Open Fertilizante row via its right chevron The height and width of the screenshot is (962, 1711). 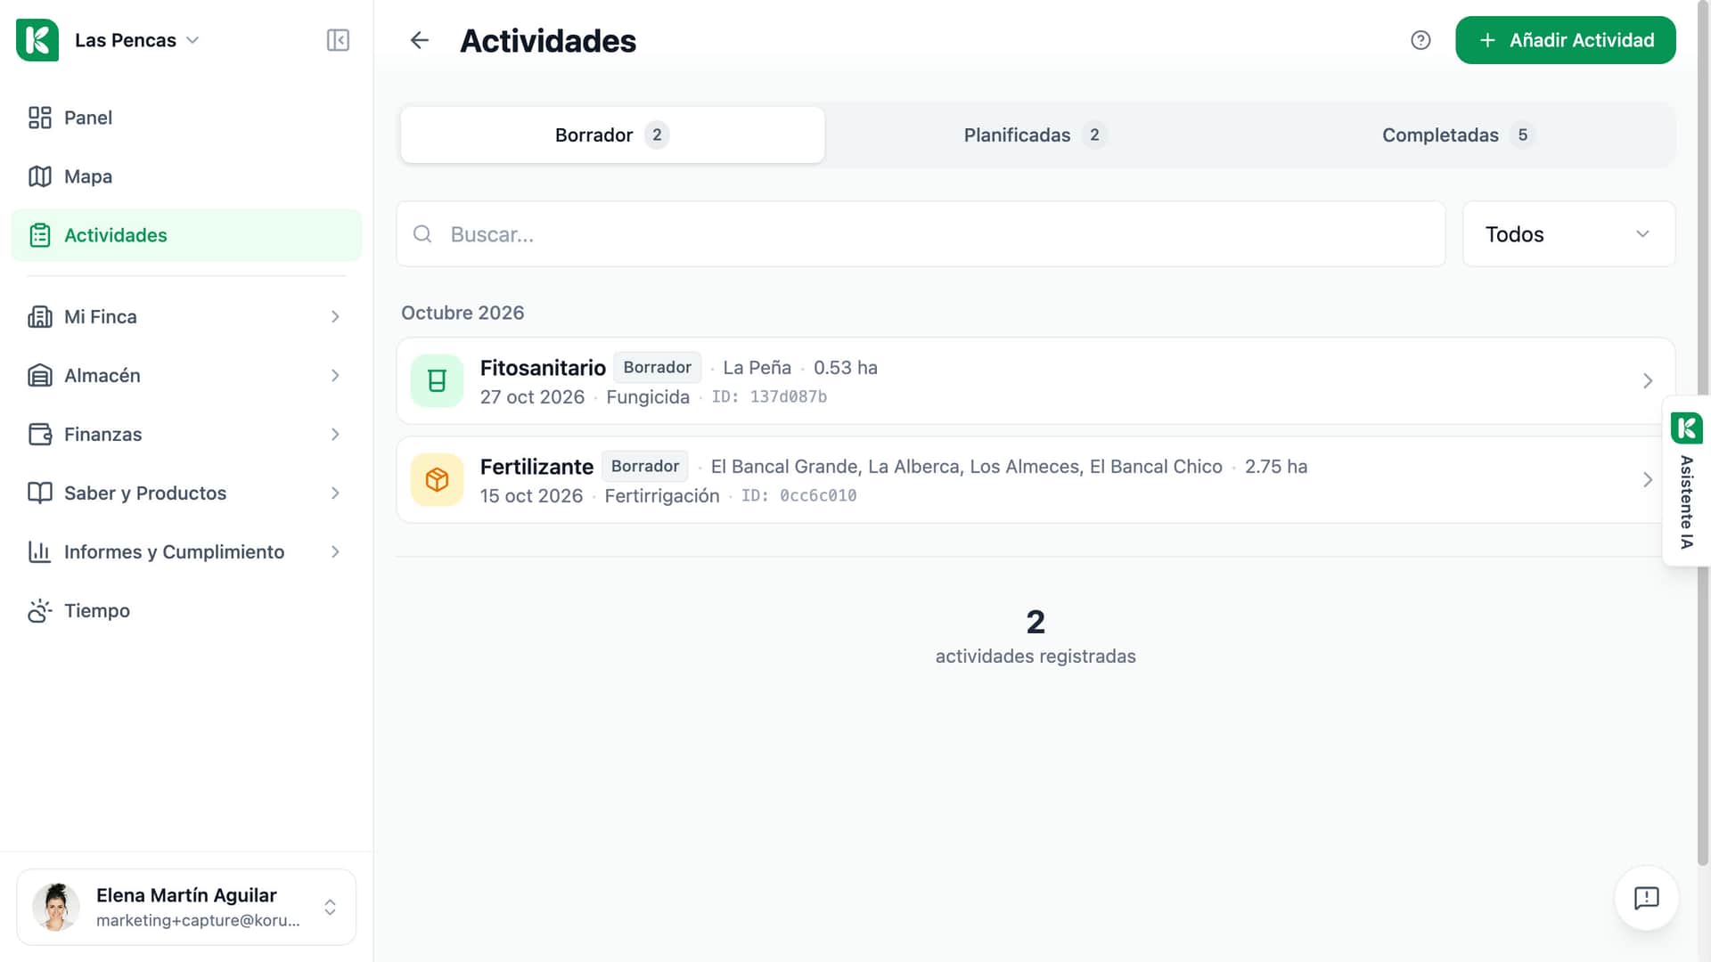click(1647, 480)
